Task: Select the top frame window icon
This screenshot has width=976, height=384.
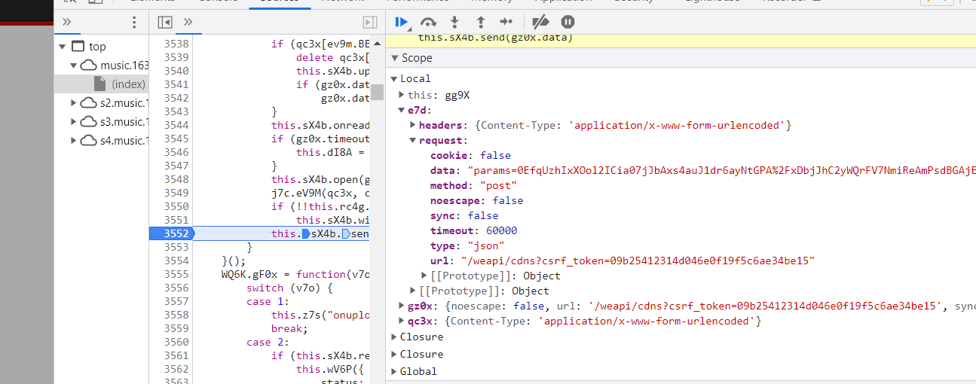Action: (78, 47)
